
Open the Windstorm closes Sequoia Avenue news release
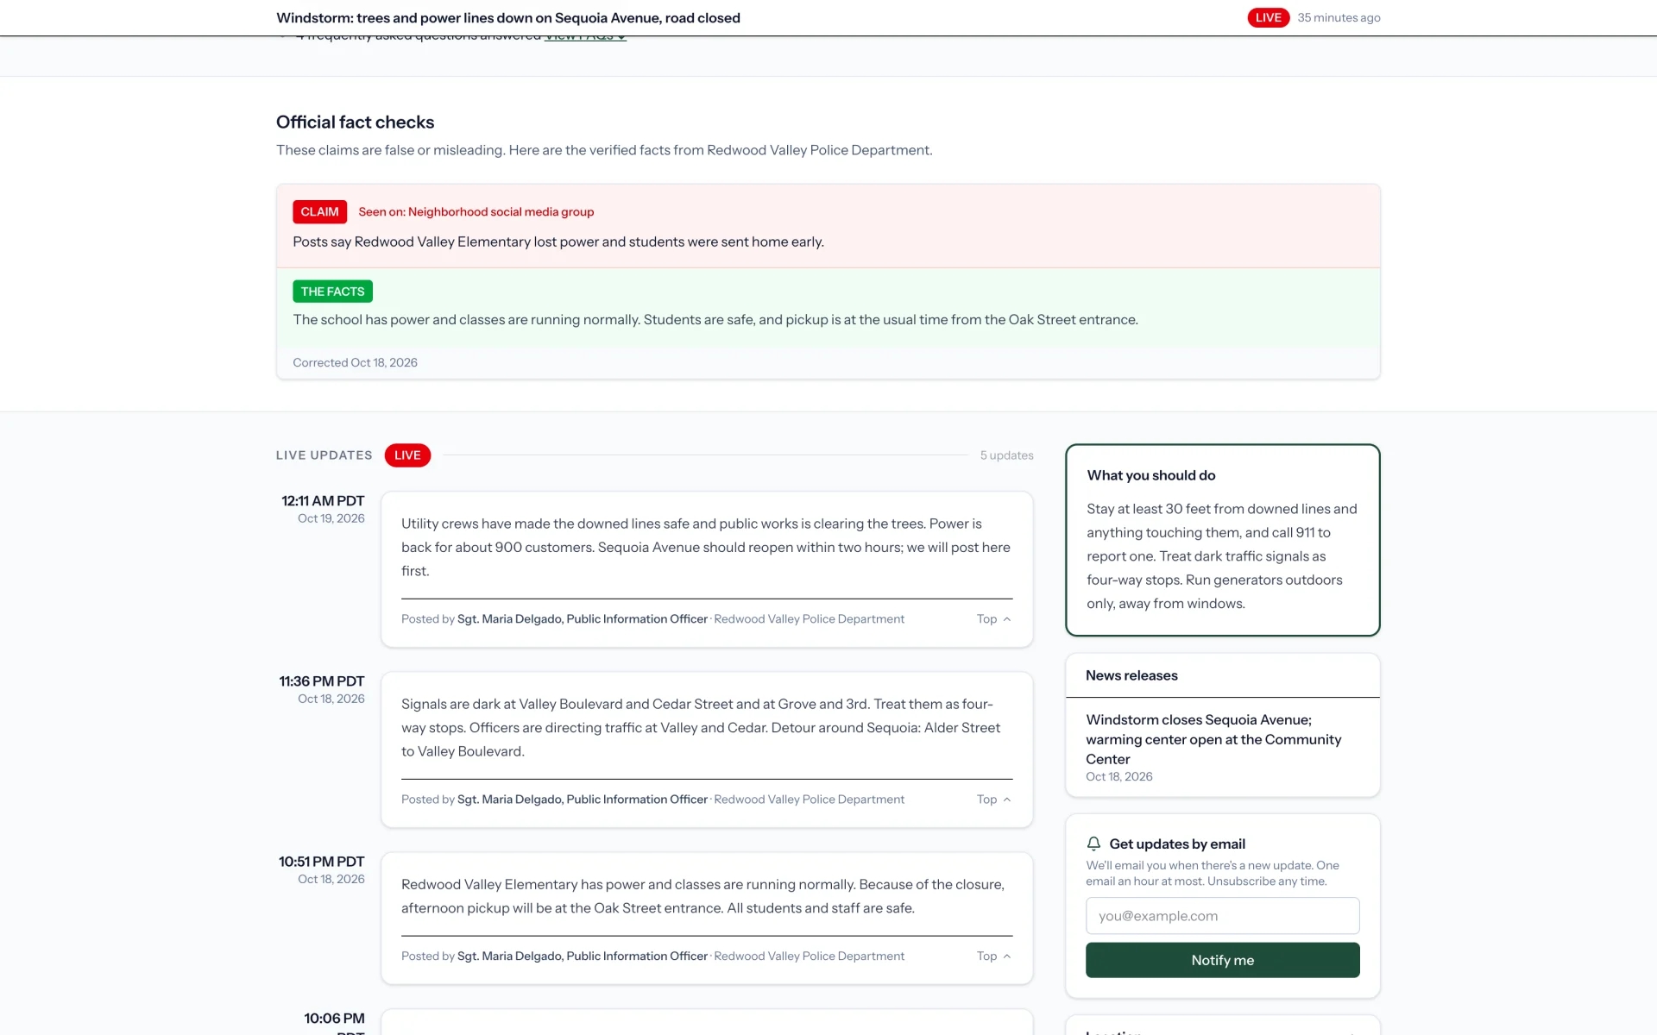tap(1213, 739)
